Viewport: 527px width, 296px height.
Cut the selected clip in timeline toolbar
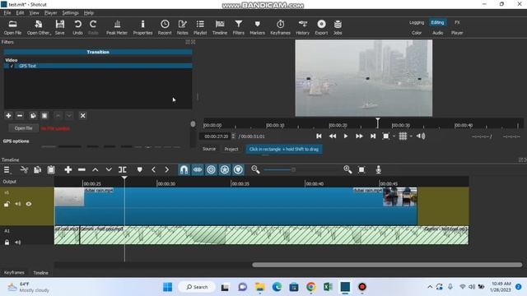[24, 170]
